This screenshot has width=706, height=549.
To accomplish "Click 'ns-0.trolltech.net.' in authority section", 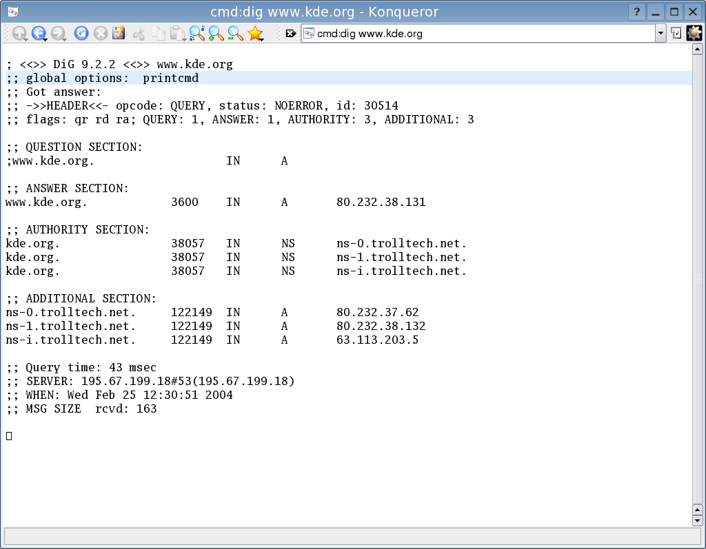I will (x=402, y=243).
